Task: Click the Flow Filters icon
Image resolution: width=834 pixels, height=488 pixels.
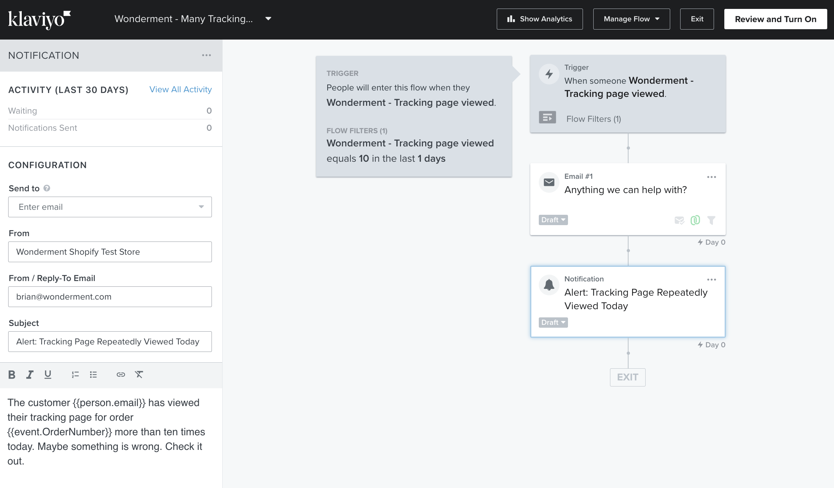Action: 547,117
